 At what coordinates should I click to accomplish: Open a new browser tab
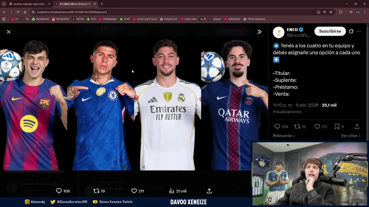(x=102, y=4)
